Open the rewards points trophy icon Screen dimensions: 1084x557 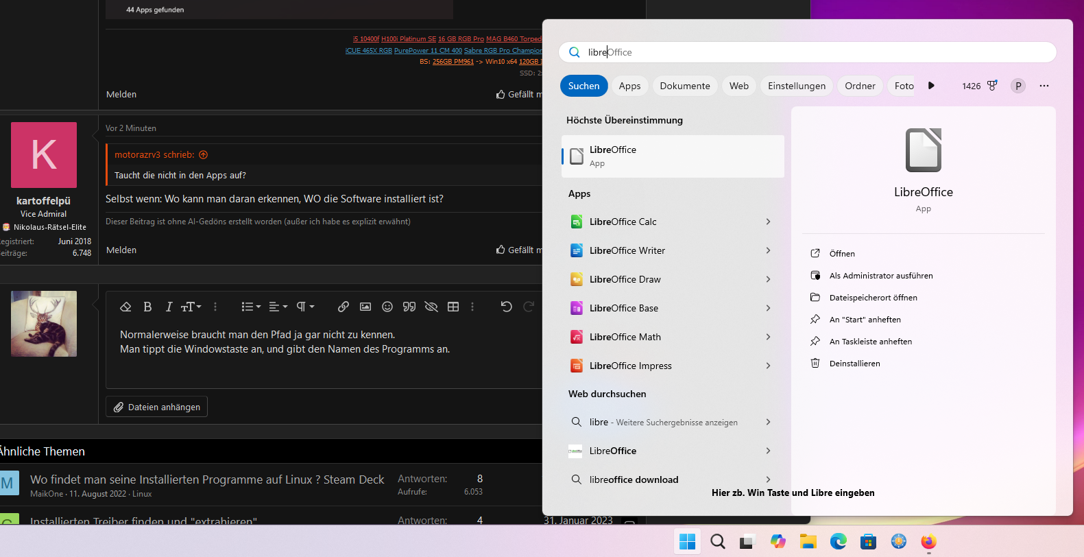[992, 86]
